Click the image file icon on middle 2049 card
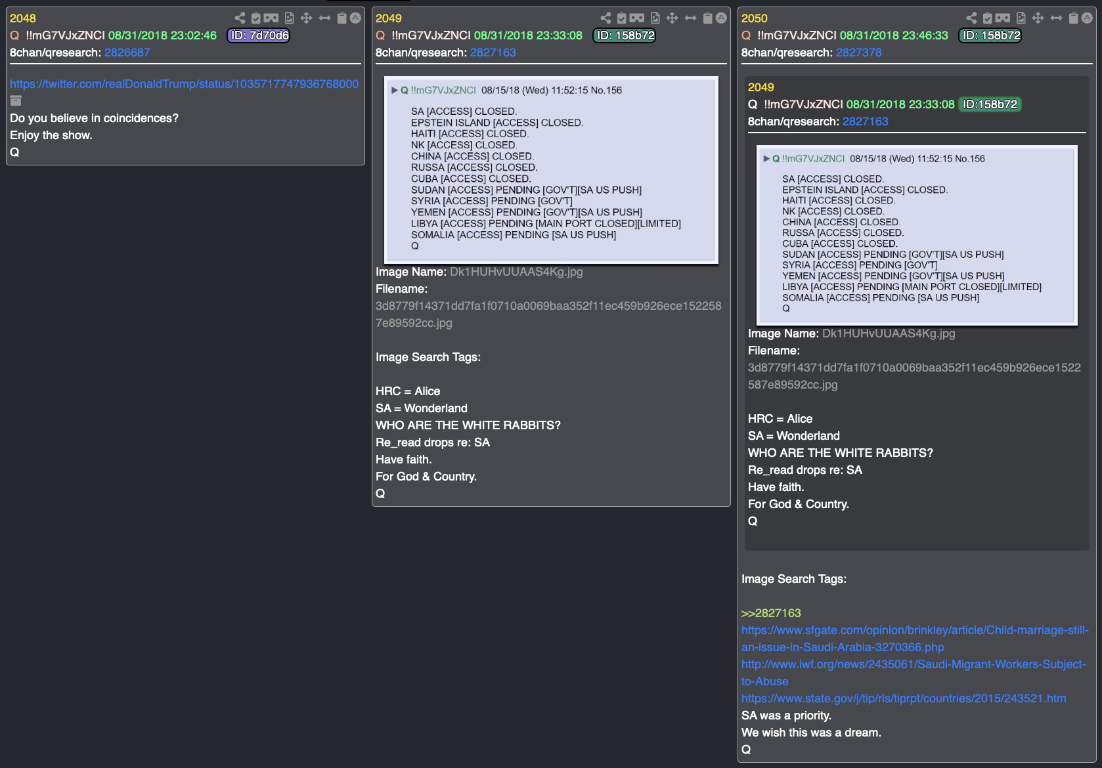The image size is (1102, 768). 655,18
